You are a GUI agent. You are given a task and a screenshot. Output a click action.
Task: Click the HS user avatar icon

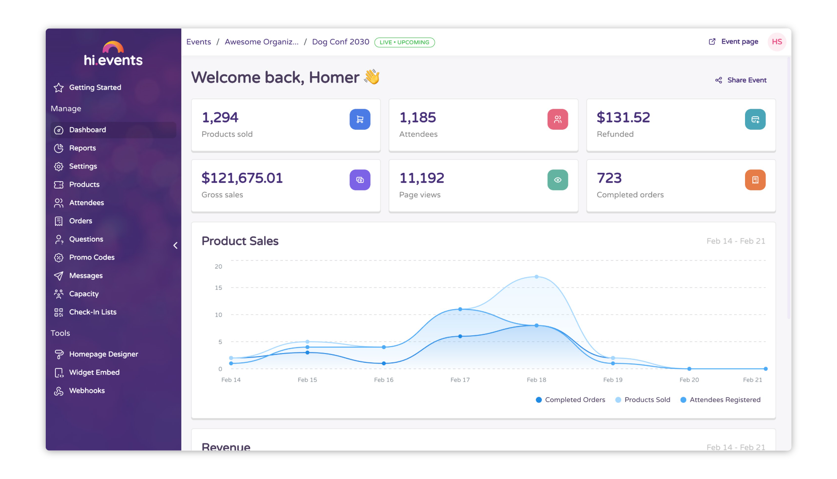(x=777, y=42)
